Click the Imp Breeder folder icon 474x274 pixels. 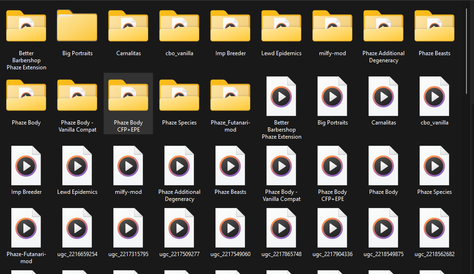point(230,26)
